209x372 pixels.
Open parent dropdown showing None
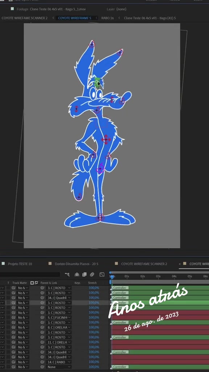(x=59, y=367)
